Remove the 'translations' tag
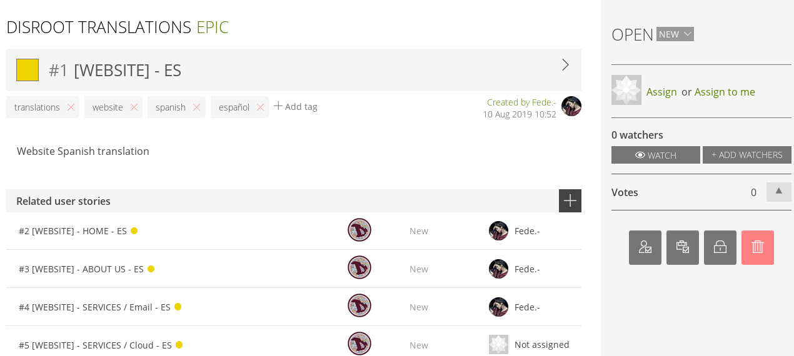 [x=71, y=107]
